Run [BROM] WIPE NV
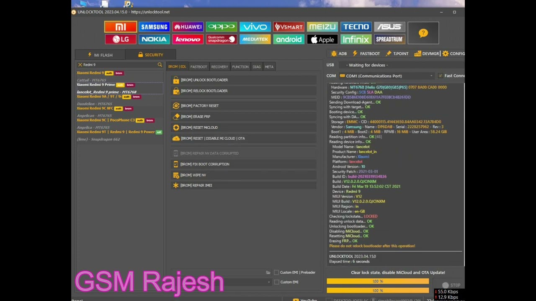Image resolution: width=536 pixels, height=301 pixels. (244, 175)
